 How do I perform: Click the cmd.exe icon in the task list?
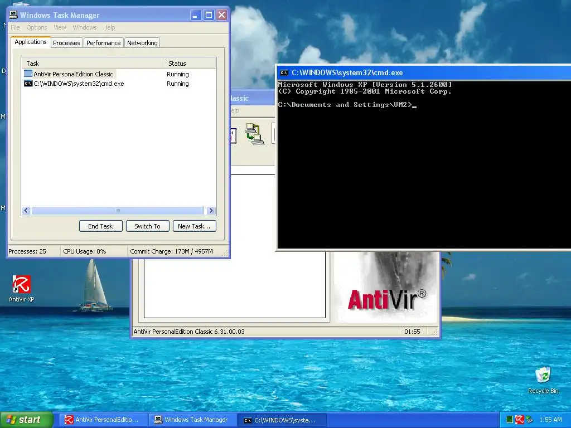pyautogui.click(x=28, y=84)
